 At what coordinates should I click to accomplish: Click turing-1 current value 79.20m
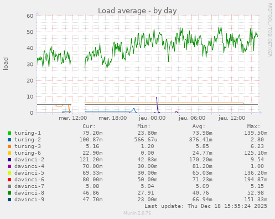point(92,133)
